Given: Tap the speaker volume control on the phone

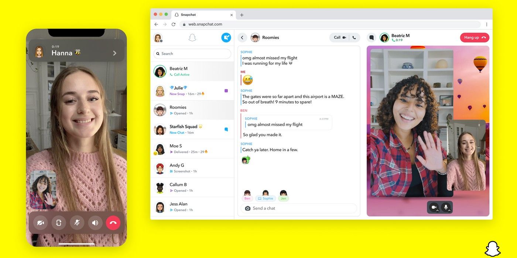Looking at the screenshot, I should pos(95,223).
